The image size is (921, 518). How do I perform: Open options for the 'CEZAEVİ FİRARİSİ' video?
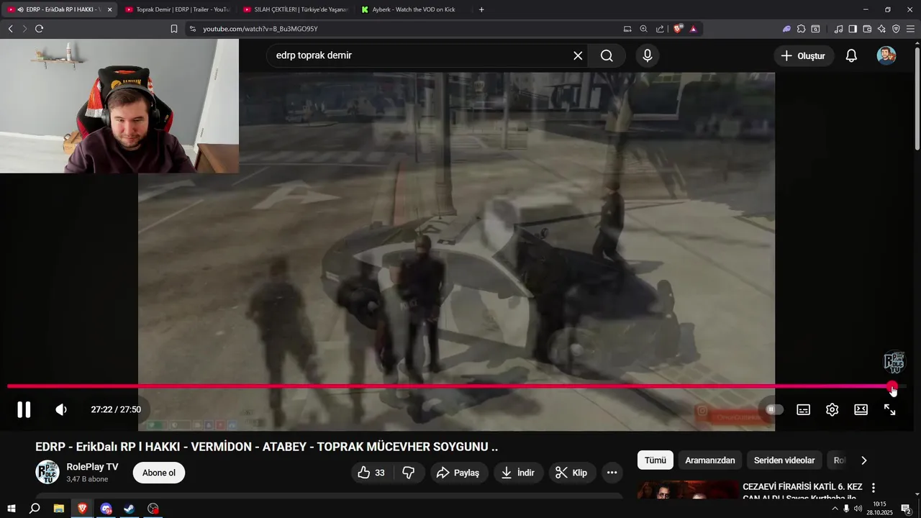point(874,488)
